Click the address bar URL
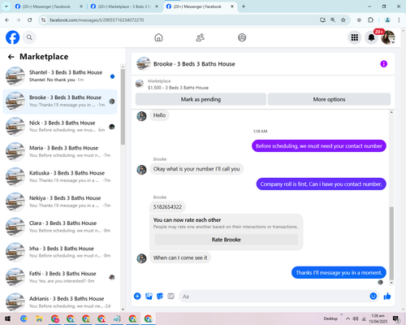Image resolution: width=406 pixels, height=325 pixels. tap(97, 20)
